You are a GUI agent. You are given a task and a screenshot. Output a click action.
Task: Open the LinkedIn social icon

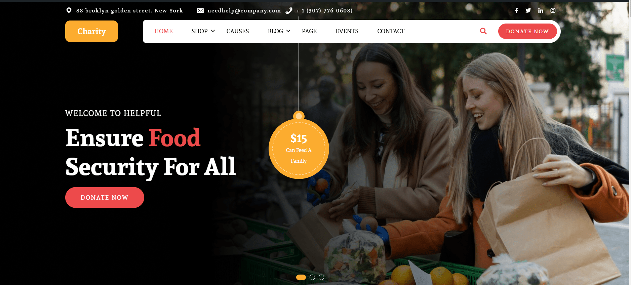coord(541,10)
